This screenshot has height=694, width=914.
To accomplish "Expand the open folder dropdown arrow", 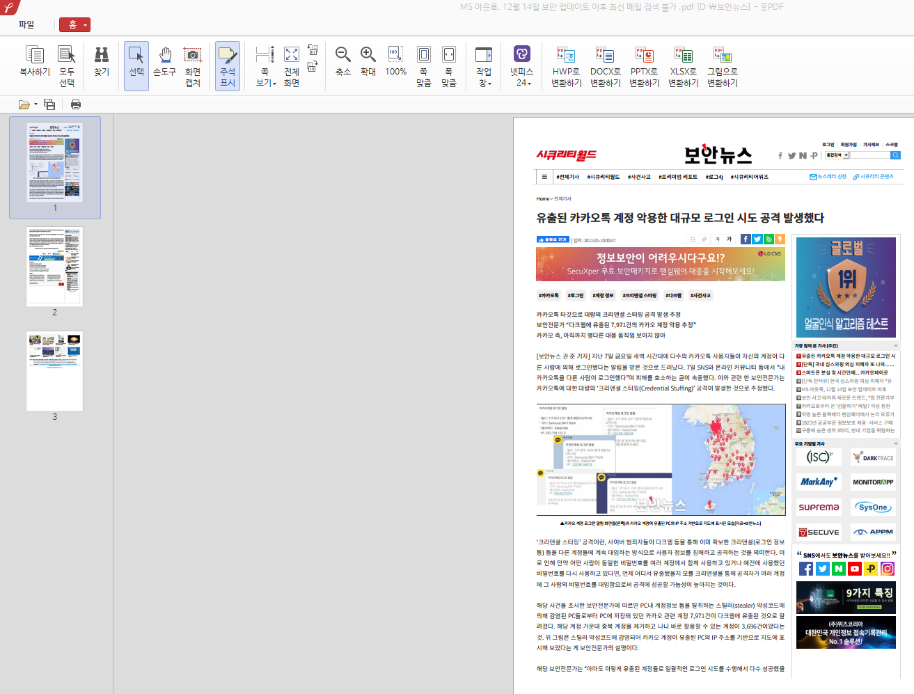I will 36,105.
